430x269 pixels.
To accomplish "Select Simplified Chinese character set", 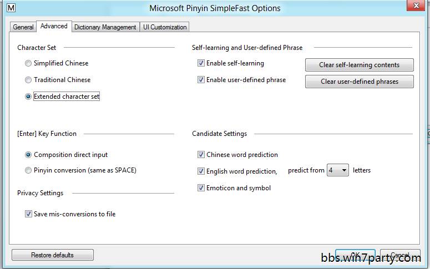I will (28, 63).
